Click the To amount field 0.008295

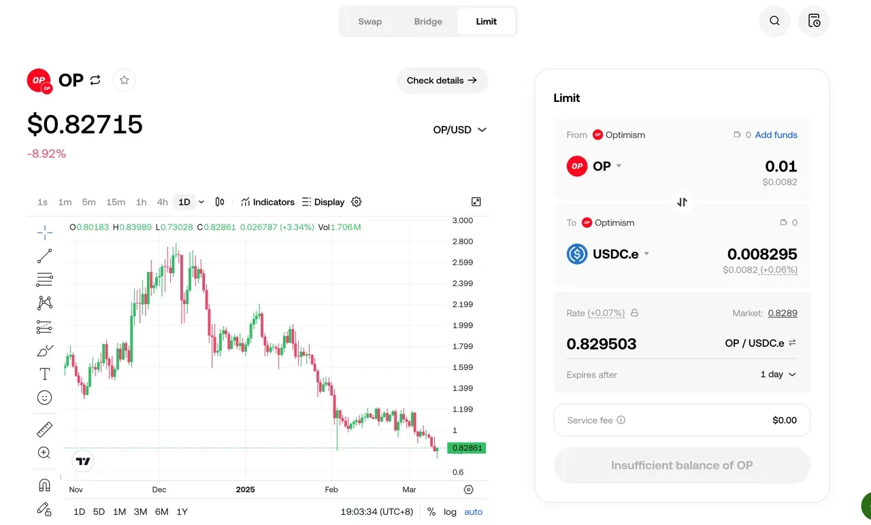[x=762, y=254]
